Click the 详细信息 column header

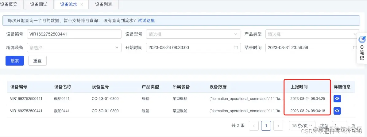tap(342, 87)
